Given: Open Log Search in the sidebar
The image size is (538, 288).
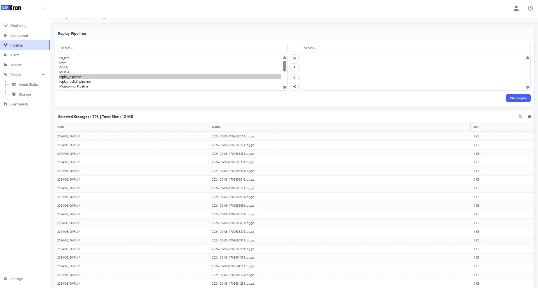Looking at the screenshot, I should (x=25, y=104).
